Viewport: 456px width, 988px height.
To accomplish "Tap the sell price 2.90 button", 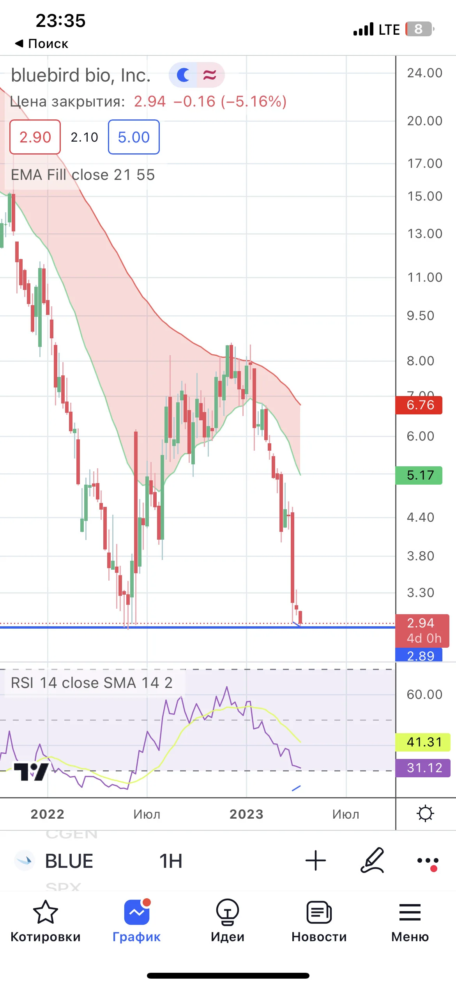I will (x=35, y=137).
